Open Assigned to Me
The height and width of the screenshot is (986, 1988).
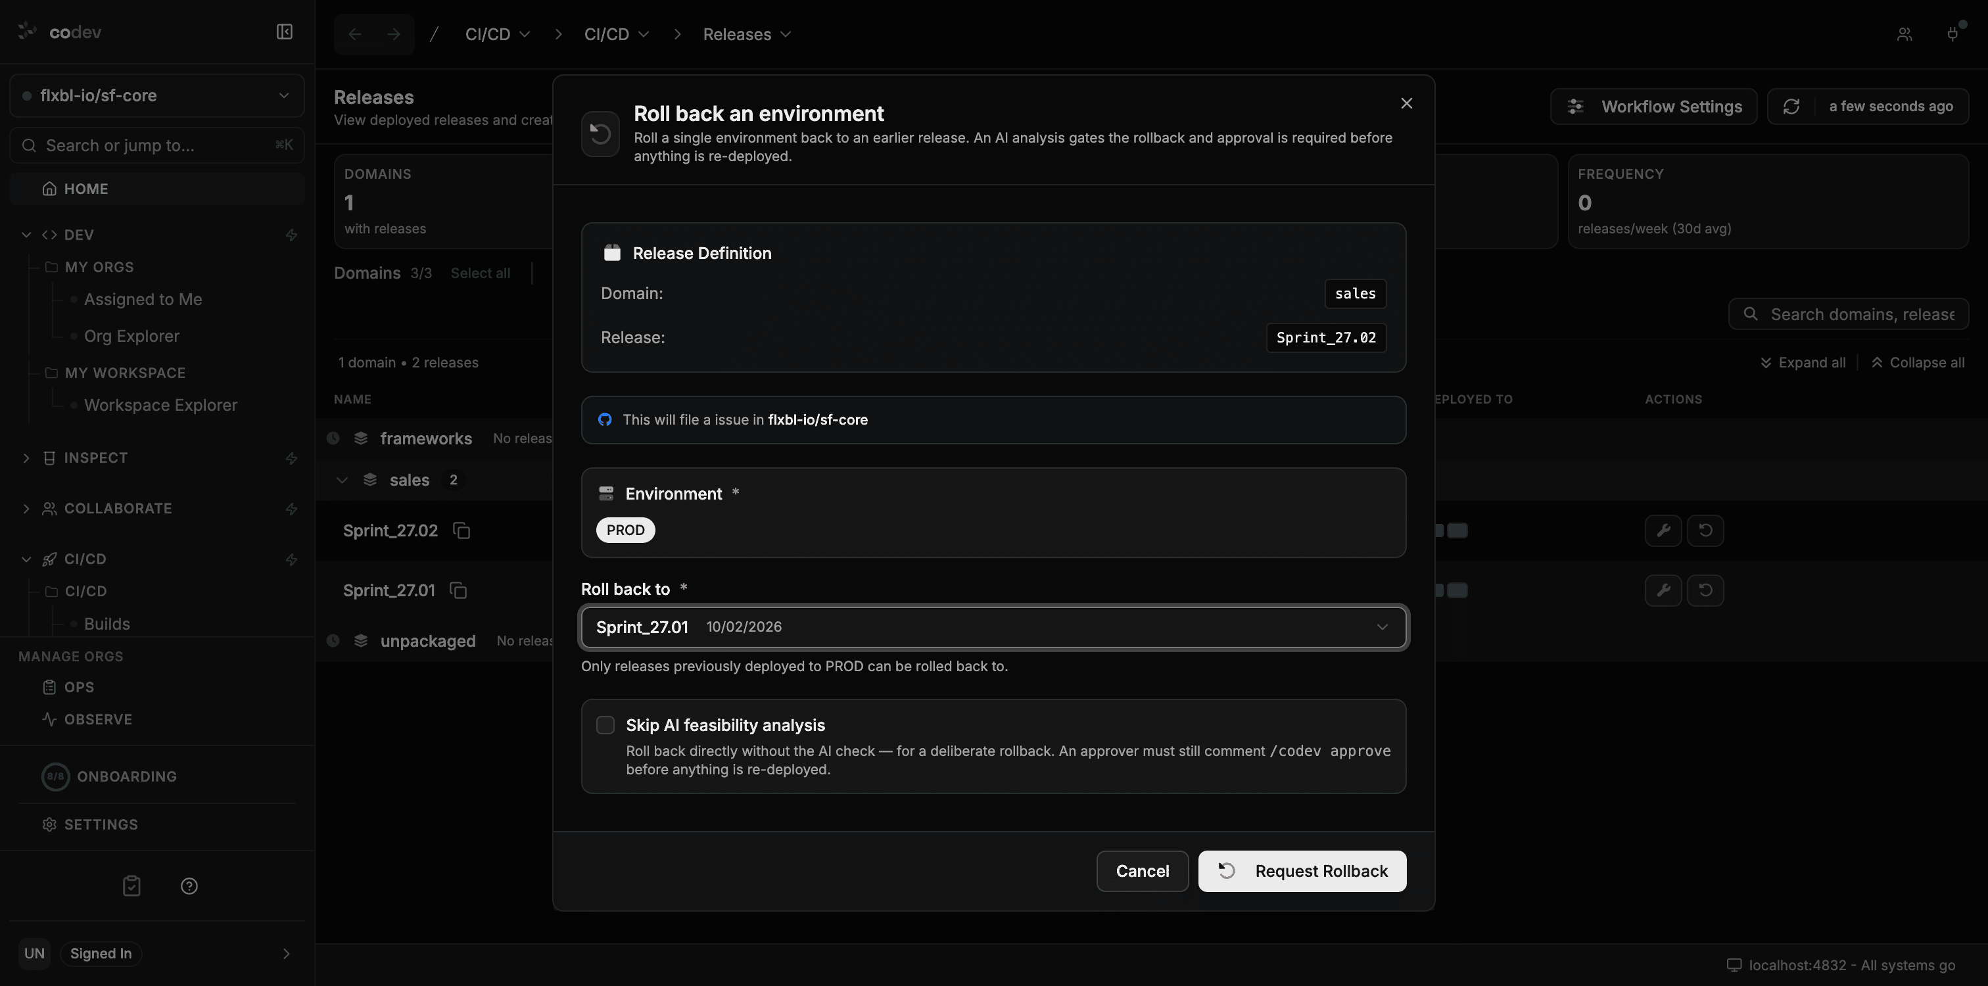pos(143,299)
